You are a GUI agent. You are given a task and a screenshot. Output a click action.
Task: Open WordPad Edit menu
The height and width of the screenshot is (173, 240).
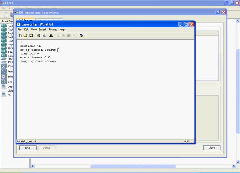coord(26,30)
